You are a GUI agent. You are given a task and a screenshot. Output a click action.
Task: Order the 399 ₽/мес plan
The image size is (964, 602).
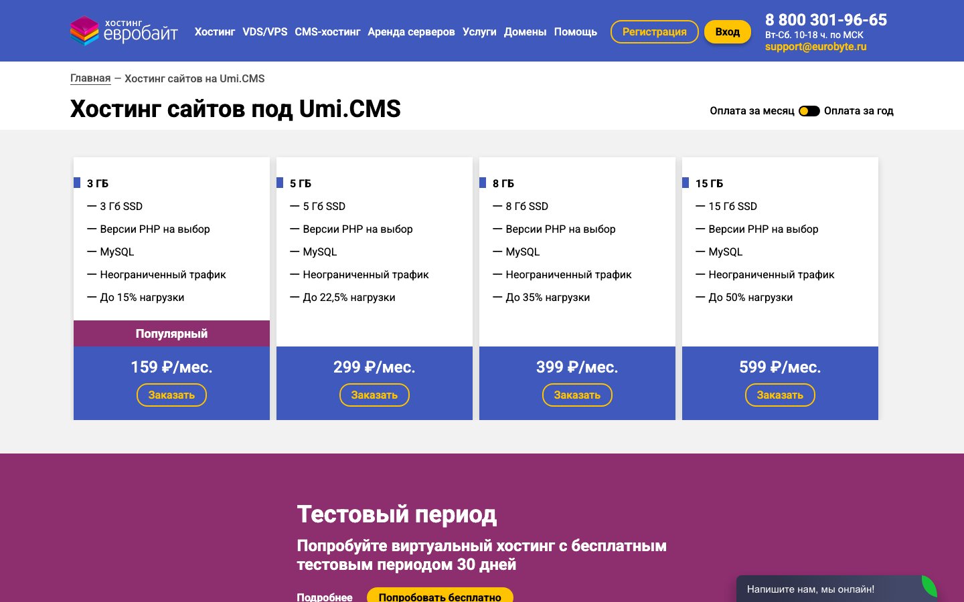577,395
